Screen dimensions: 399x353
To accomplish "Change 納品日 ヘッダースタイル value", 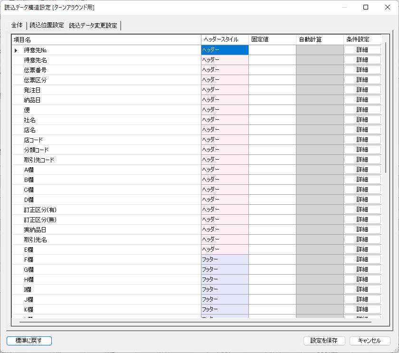I will point(224,99).
